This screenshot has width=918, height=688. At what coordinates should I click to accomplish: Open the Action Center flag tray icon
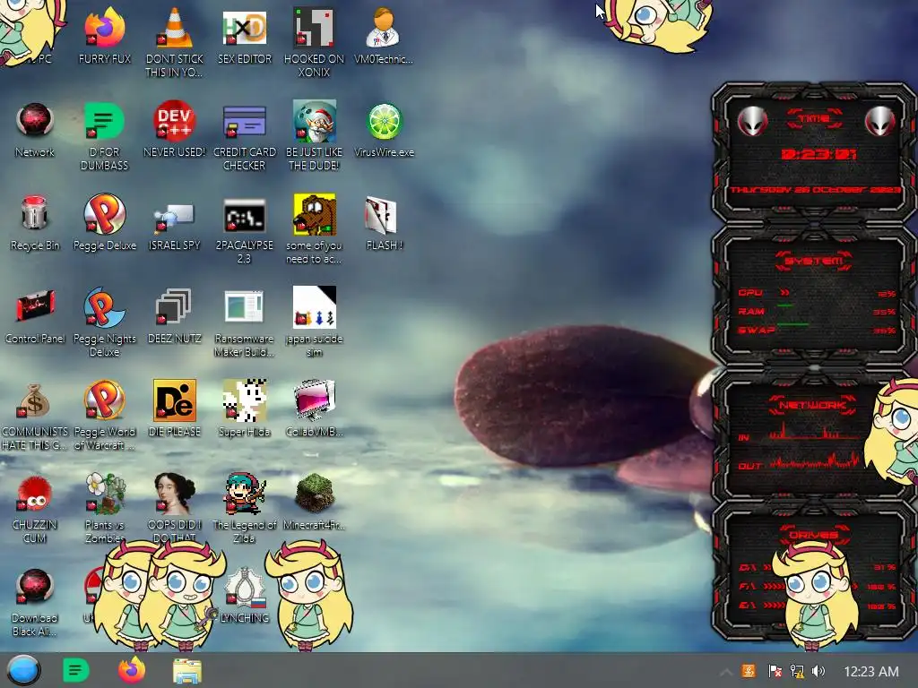pos(775,671)
